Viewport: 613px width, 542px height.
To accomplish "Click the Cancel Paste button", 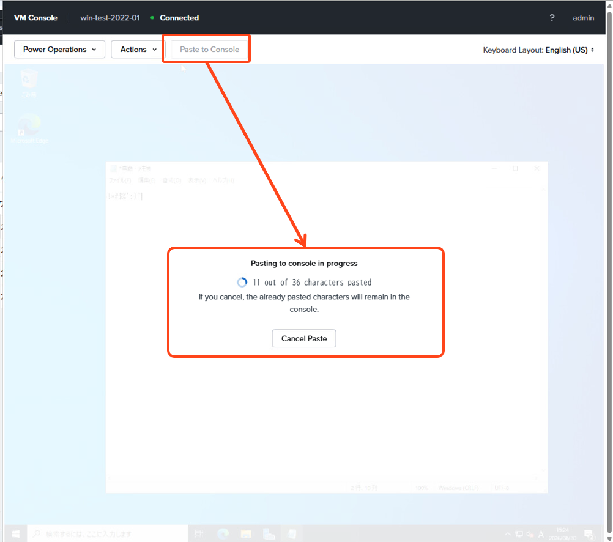I will pos(304,338).
